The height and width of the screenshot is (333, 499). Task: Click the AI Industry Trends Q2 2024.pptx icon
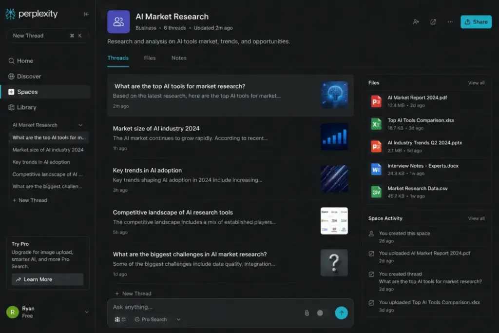point(376,146)
